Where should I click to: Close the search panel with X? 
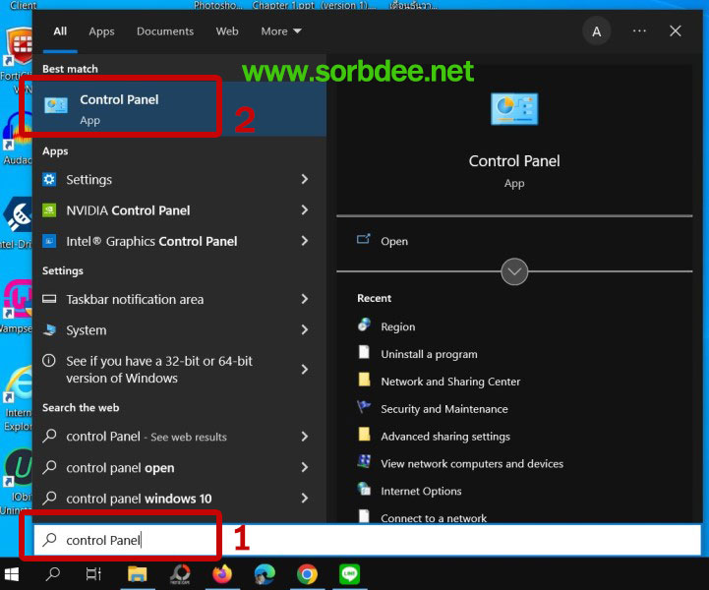[x=676, y=31]
